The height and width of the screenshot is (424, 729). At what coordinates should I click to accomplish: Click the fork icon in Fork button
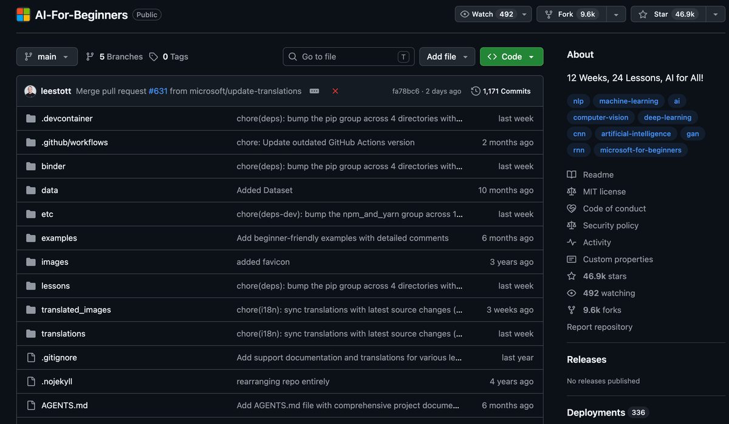tap(549, 14)
